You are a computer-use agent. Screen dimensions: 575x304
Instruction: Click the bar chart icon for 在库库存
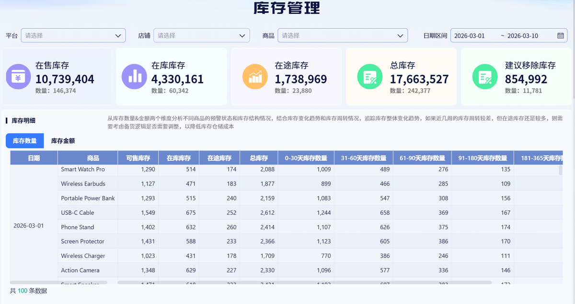(135, 77)
